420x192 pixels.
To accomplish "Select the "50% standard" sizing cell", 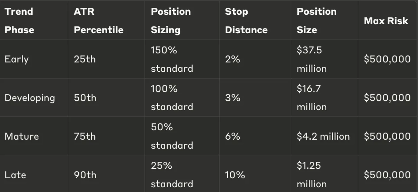I will pyautogui.click(x=172, y=136).
